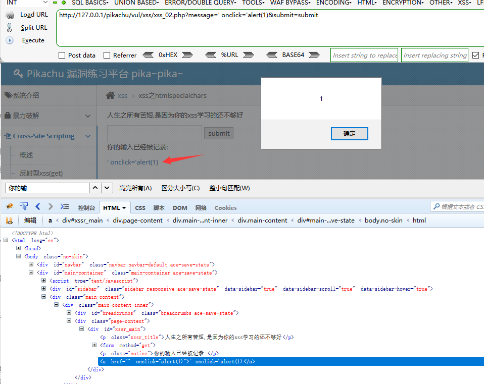
Task: Click the Execute play icon
Action: tap(10, 40)
